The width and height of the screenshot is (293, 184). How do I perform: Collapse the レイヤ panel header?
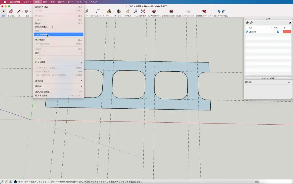(x=268, y=19)
